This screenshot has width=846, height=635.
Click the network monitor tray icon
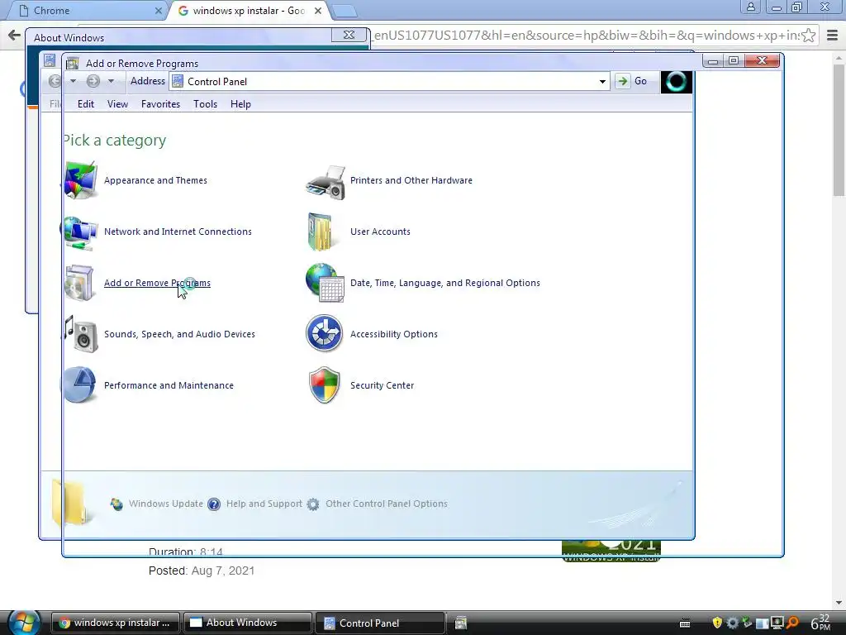[x=777, y=623]
